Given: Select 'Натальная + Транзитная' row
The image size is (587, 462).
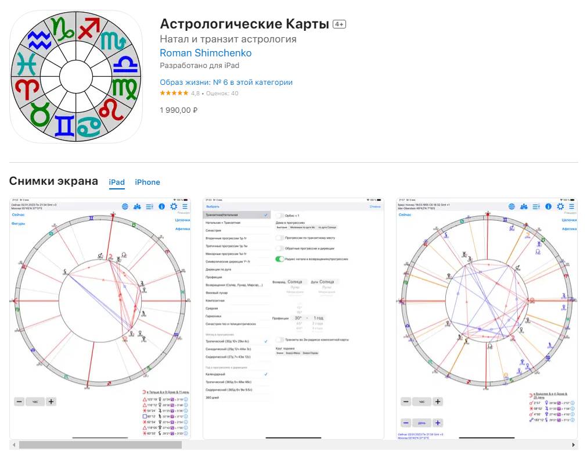Looking at the screenshot, I should pyautogui.click(x=236, y=223).
